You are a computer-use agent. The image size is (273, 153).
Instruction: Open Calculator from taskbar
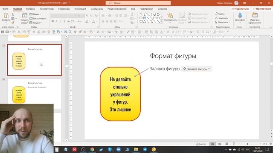coord(57,149)
